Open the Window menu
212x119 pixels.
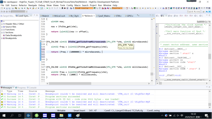(107, 5)
